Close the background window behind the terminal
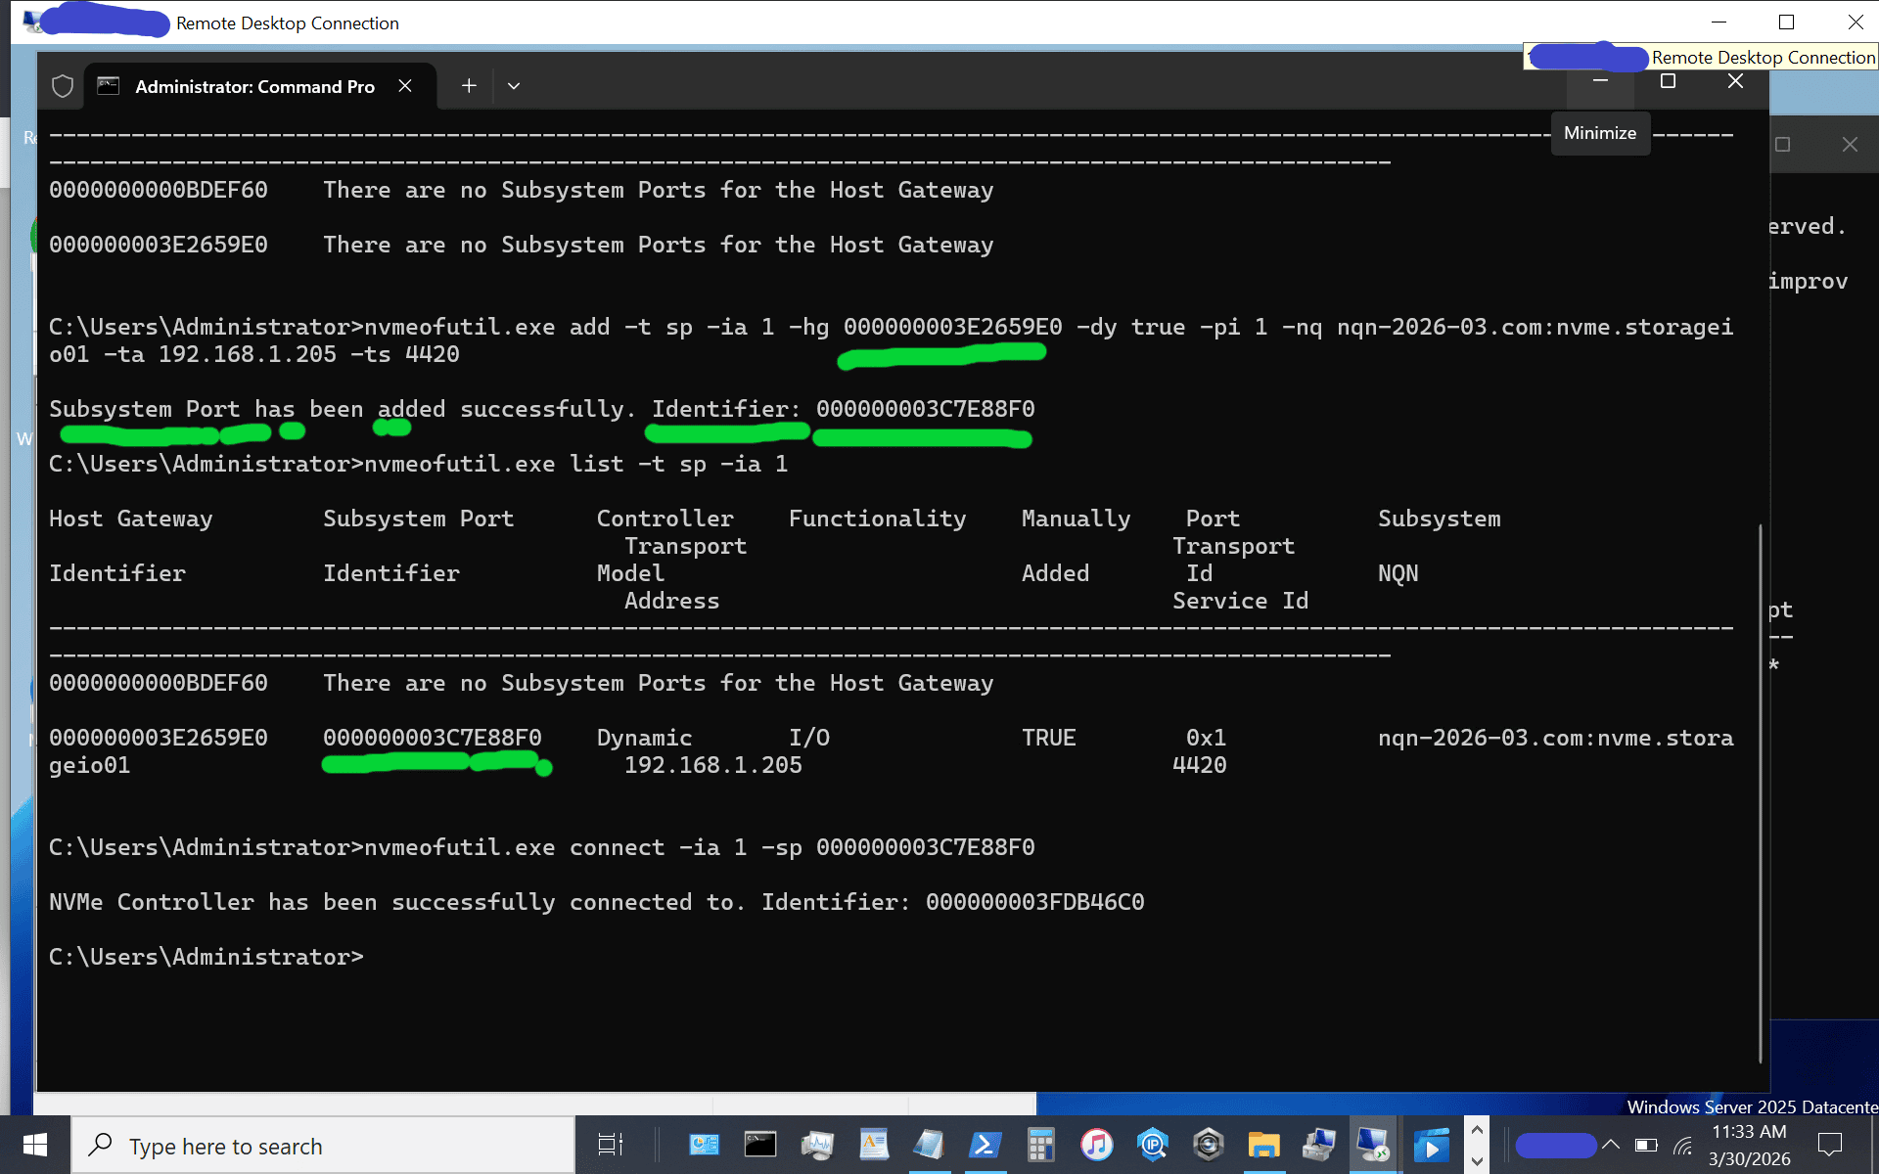 click(x=1850, y=145)
